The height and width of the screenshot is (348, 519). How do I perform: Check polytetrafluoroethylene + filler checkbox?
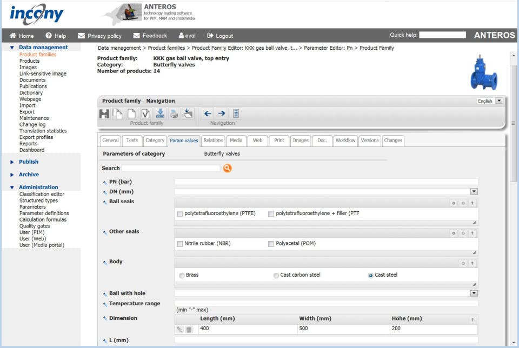point(271,213)
